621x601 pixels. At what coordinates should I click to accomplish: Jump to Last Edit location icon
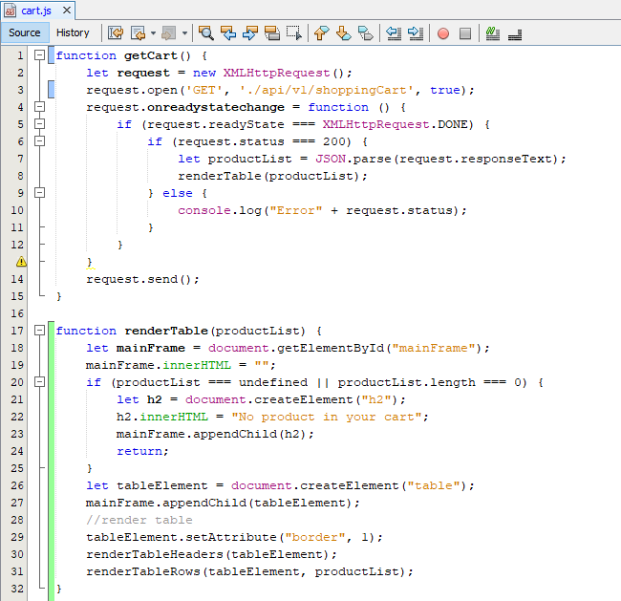pos(116,32)
